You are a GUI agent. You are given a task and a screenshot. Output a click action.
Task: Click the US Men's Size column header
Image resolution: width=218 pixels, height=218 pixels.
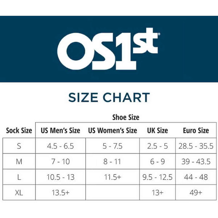point(61,131)
